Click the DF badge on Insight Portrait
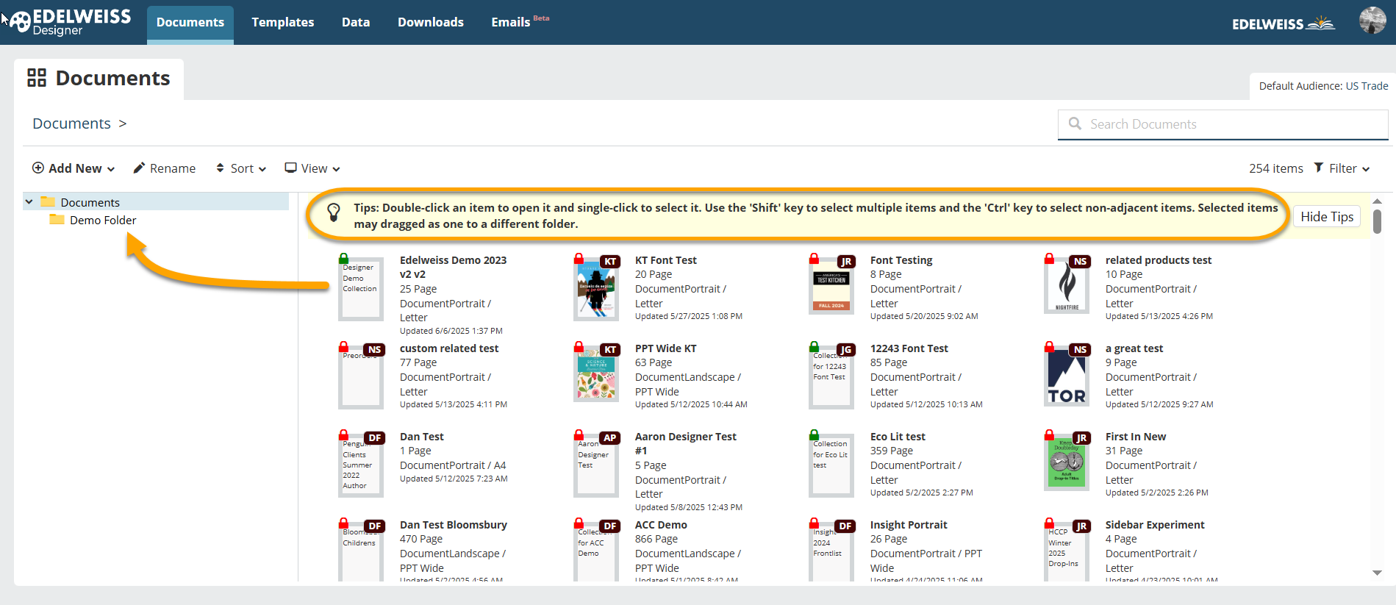The width and height of the screenshot is (1396, 605). [x=845, y=526]
